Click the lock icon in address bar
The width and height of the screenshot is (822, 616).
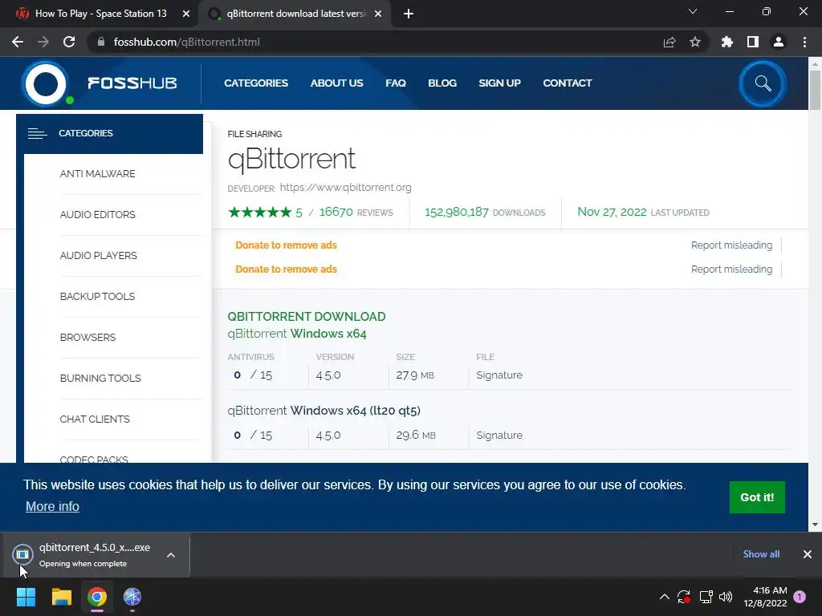point(101,42)
